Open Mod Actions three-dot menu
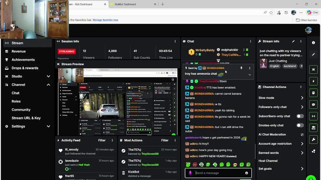321x180 pixels. (175, 140)
